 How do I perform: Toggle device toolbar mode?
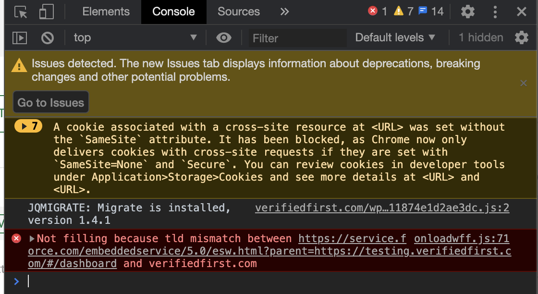point(46,12)
